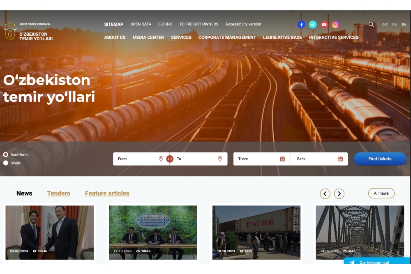Open the All news button
This screenshot has height=274, width=411.
pos(381,193)
